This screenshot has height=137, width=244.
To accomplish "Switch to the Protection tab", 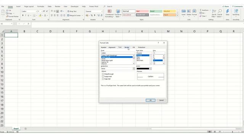I will (141, 47).
